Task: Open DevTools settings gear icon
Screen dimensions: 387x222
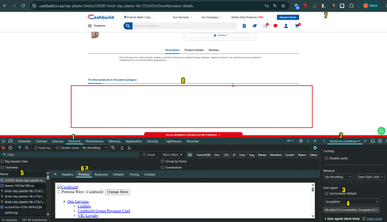Action: (x=301, y=141)
